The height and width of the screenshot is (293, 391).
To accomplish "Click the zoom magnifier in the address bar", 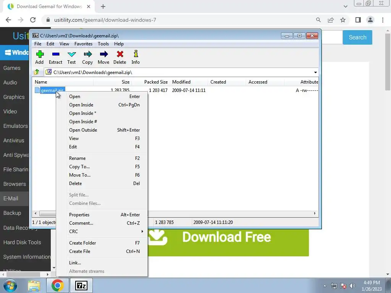I will [318, 20].
